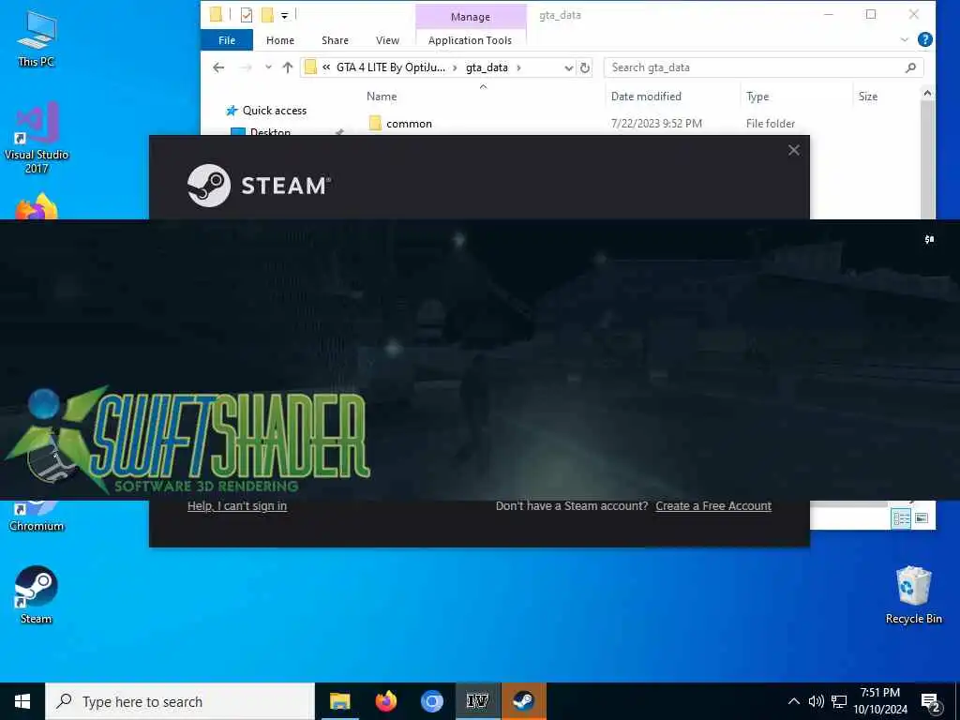The height and width of the screenshot is (720, 960).
Task: Open File Explorer from taskbar
Action: [x=339, y=701]
